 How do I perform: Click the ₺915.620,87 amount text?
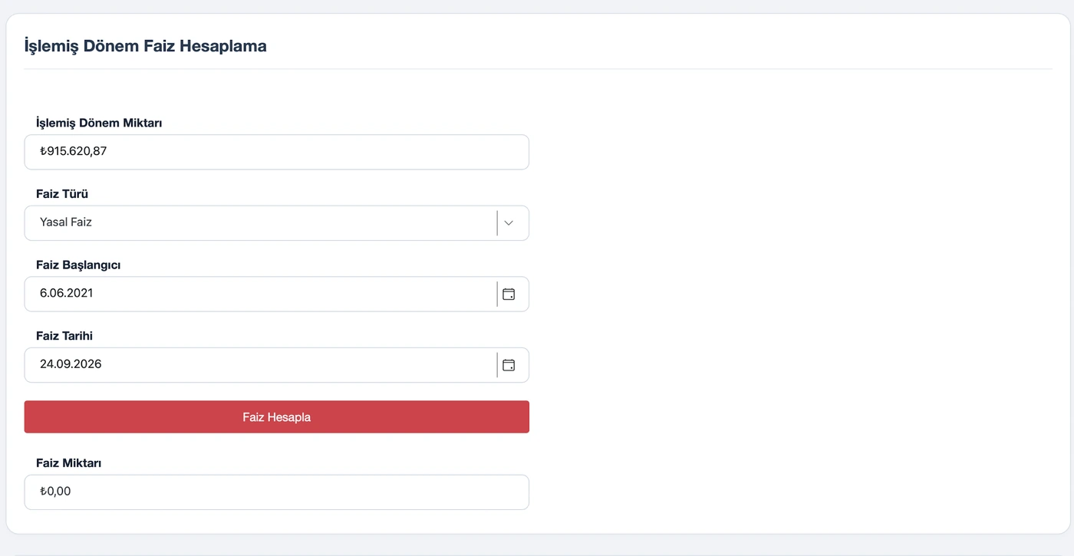(74, 152)
